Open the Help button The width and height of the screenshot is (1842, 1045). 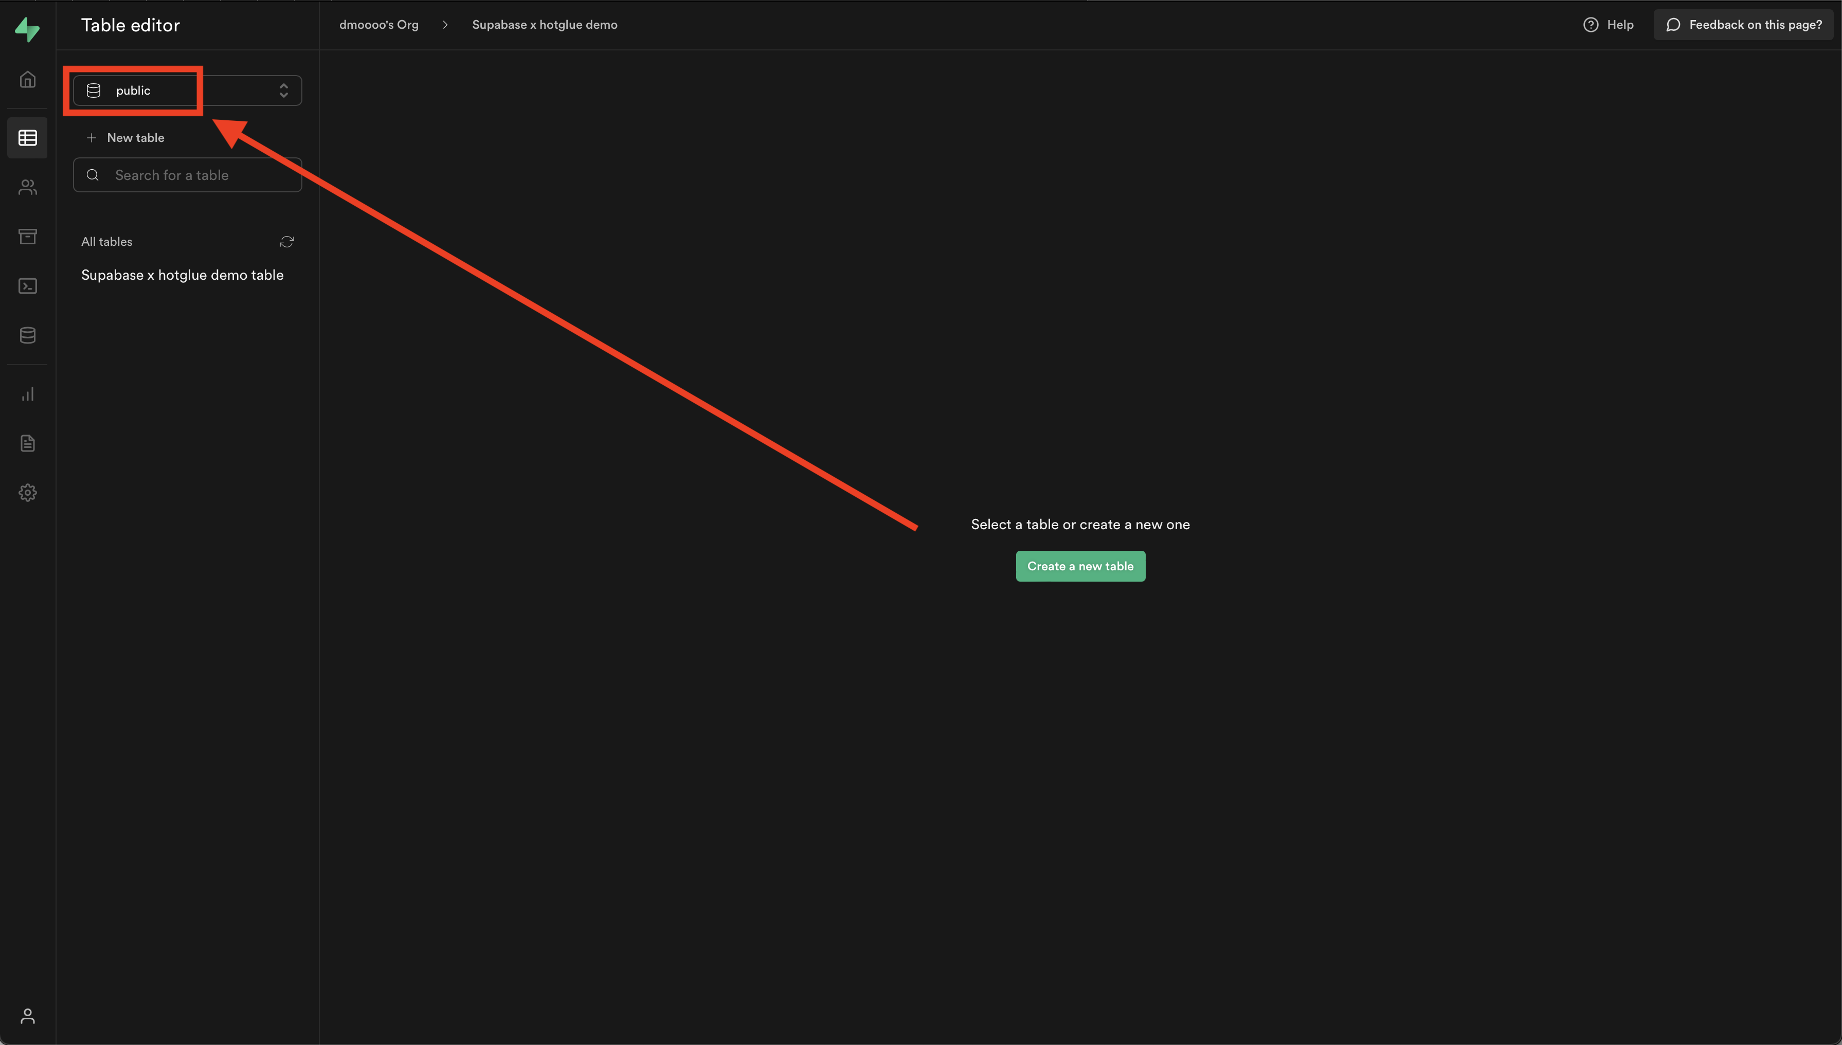pos(1608,24)
